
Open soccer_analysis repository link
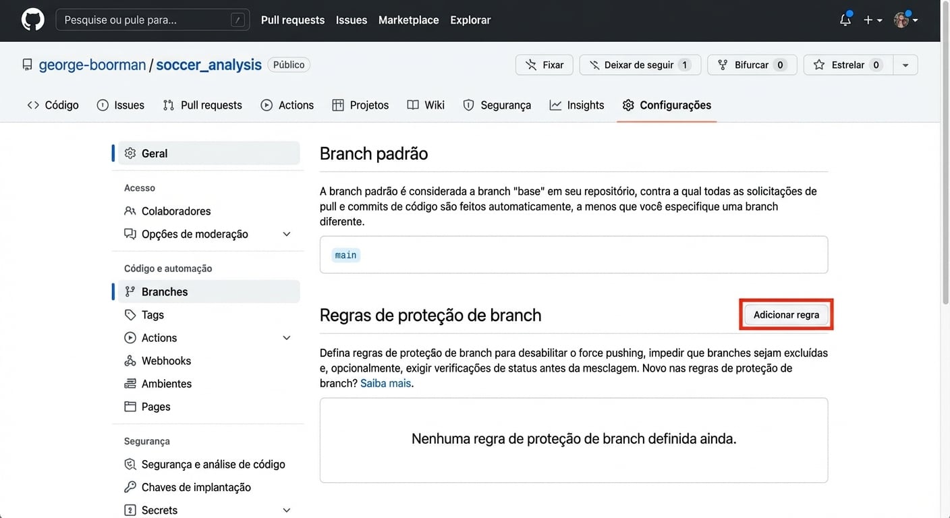pyautogui.click(x=209, y=65)
